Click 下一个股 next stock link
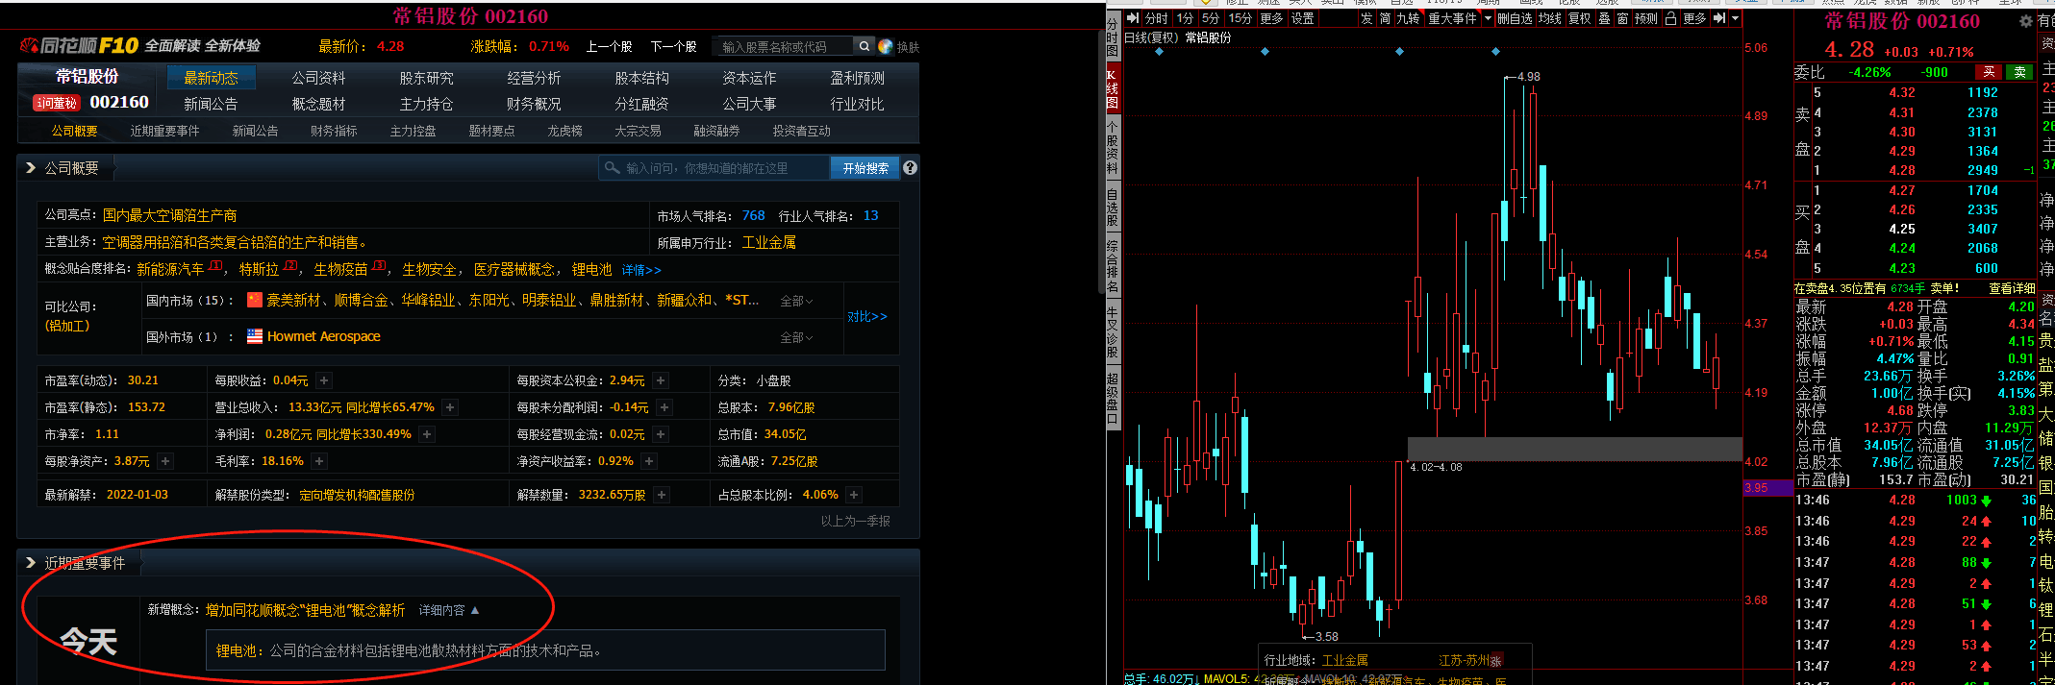This screenshot has height=685, width=2055. coord(673,46)
